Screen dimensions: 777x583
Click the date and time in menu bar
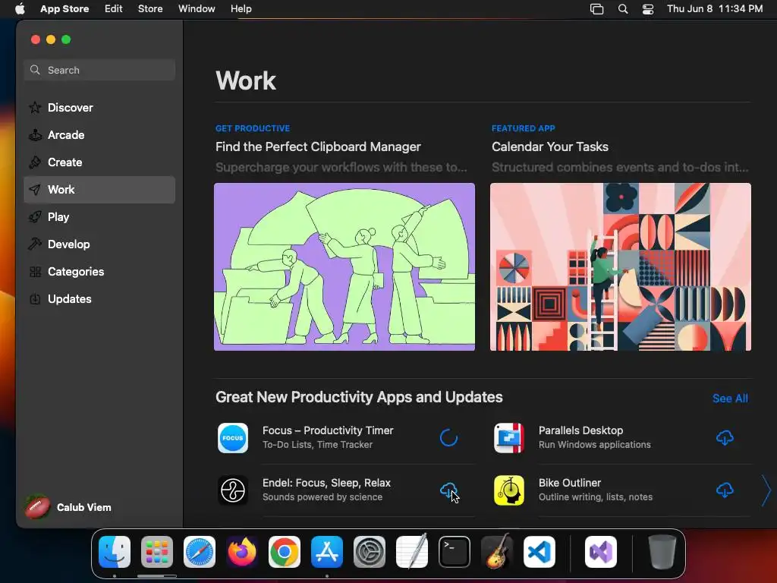(x=715, y=9)
